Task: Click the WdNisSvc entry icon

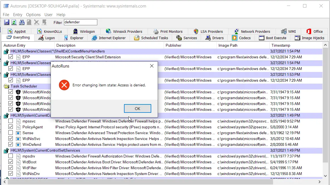Action: [x=19, y=139]
